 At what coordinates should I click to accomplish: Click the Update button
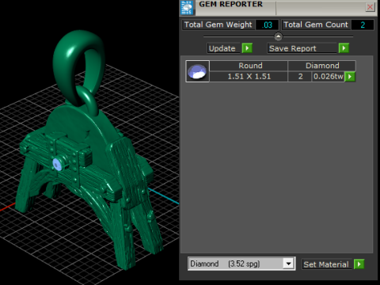[223, 48]
